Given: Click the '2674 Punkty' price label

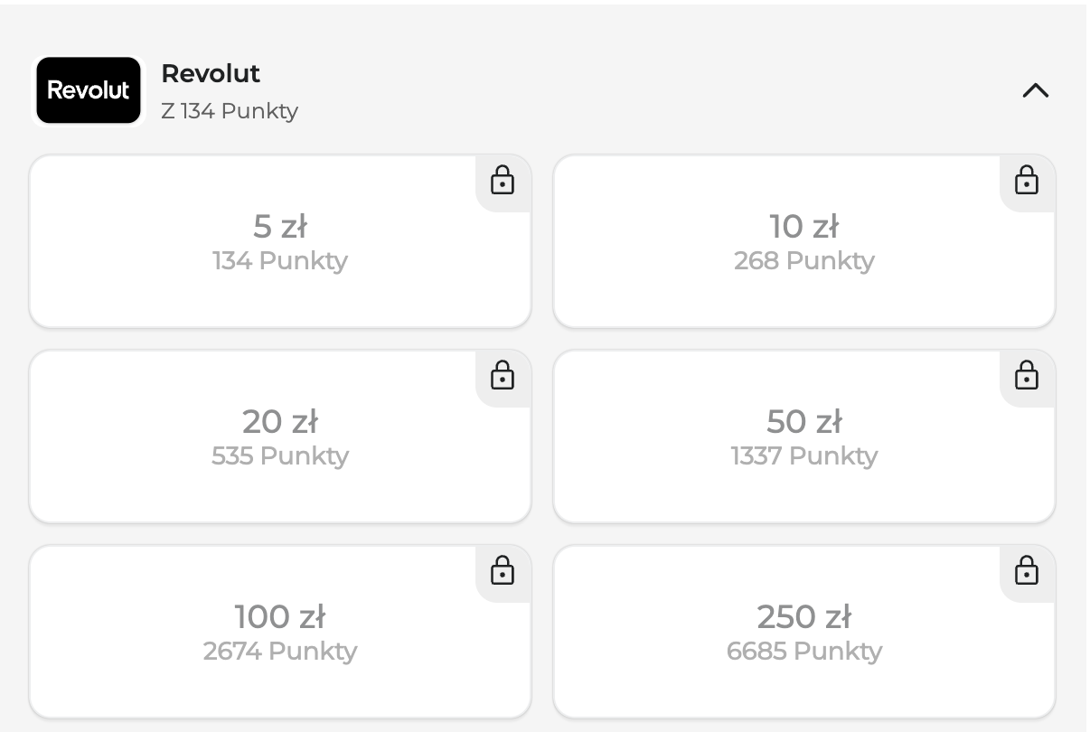Looking at the screenshot, I should coord(280,652).
